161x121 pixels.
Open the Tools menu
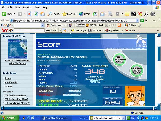(x=38, y=8)
